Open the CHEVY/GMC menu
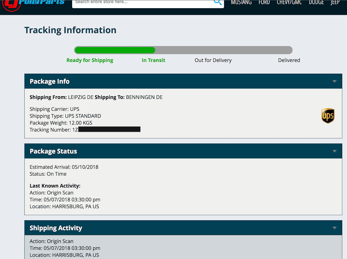 [x=289, y=2]
